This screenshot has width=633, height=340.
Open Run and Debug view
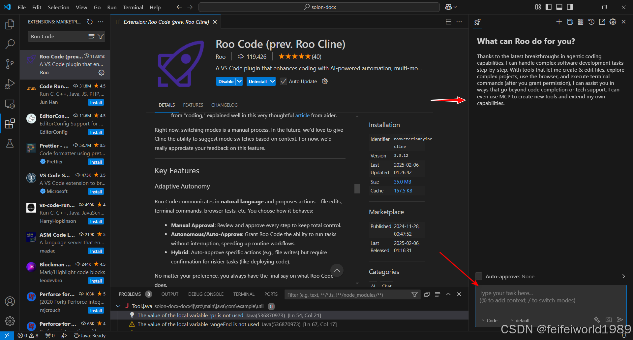click(x=10, y=84)
